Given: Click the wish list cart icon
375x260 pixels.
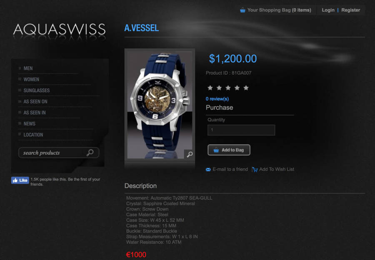Looking at the screenshot, I should (x=255, y=169).
